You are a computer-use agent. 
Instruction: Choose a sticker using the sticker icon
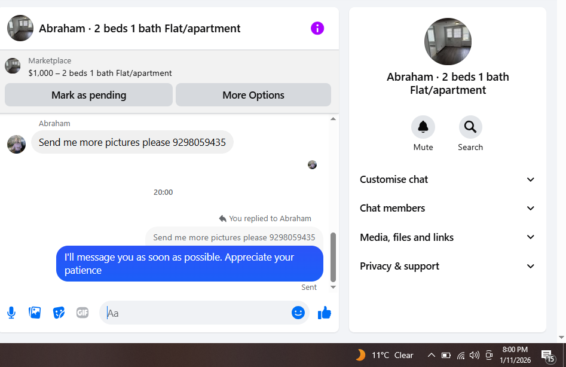click(59, 313)
